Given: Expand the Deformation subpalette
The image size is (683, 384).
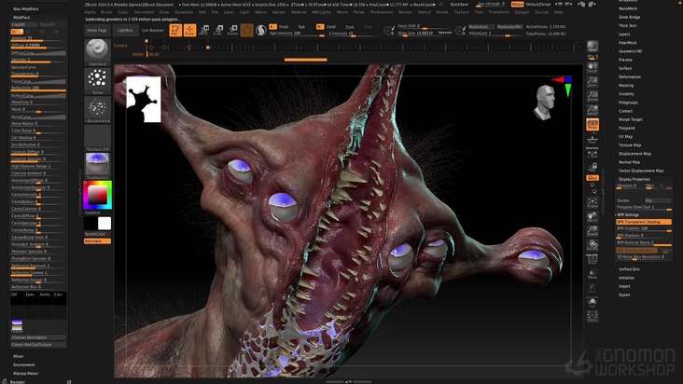Looking at the screenshot, I should pyautogui.click(x=630, y=77).
